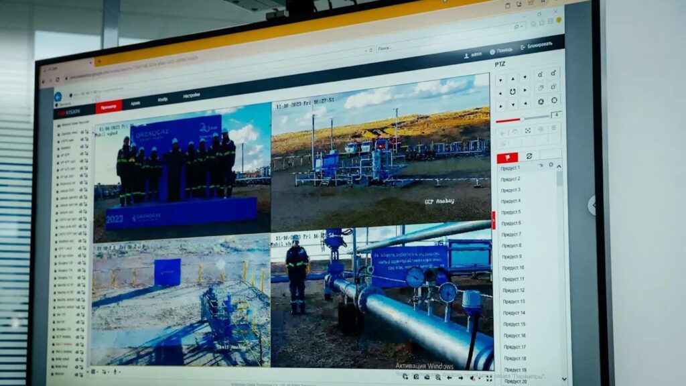Pan the PTZ camera left
The image size is (686, 386).
(500, 93)
